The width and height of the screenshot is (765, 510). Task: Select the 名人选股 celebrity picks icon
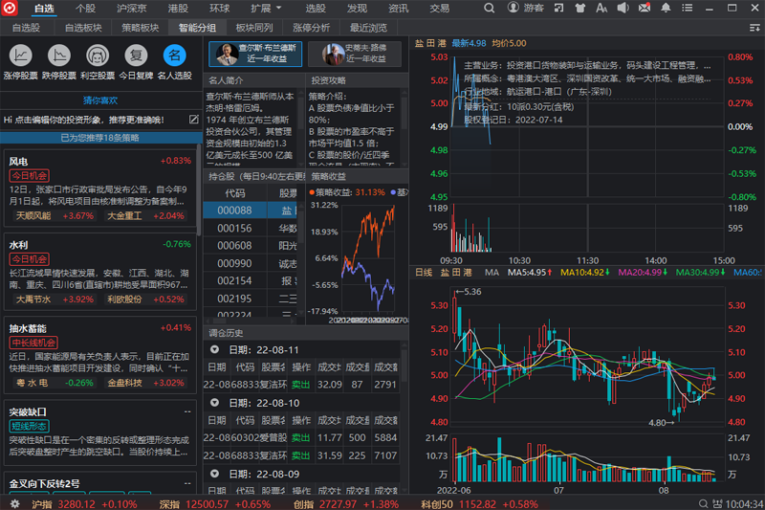[x=175, y=55]
